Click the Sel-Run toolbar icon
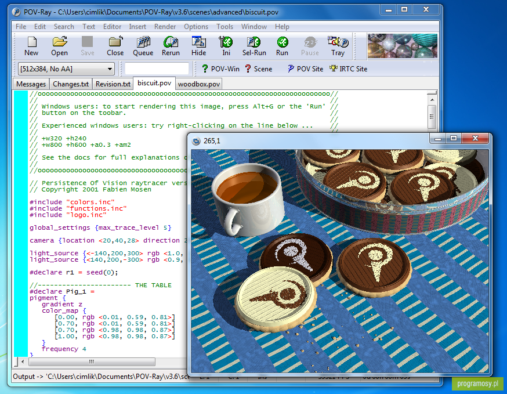The height and width of the screenshot is (394, 507). 254,46
